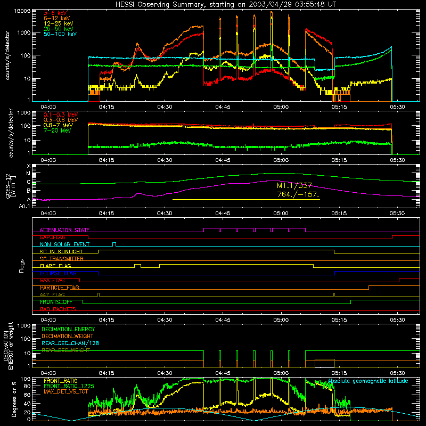Click the ATTENUATOR_STATE flag label

(x=64, y=230)
